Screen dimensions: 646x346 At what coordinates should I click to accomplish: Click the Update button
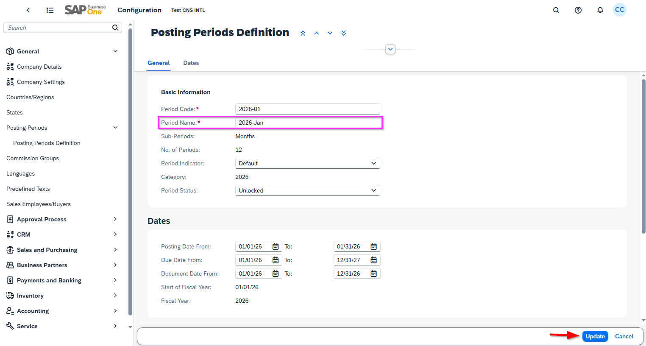[595, 336]
